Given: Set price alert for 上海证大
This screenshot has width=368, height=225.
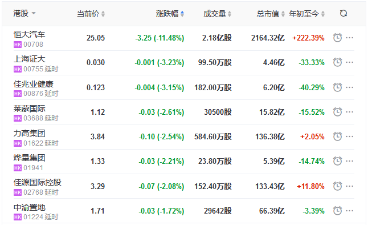Looking at the screenshot, I should click(x=337, y=62).
